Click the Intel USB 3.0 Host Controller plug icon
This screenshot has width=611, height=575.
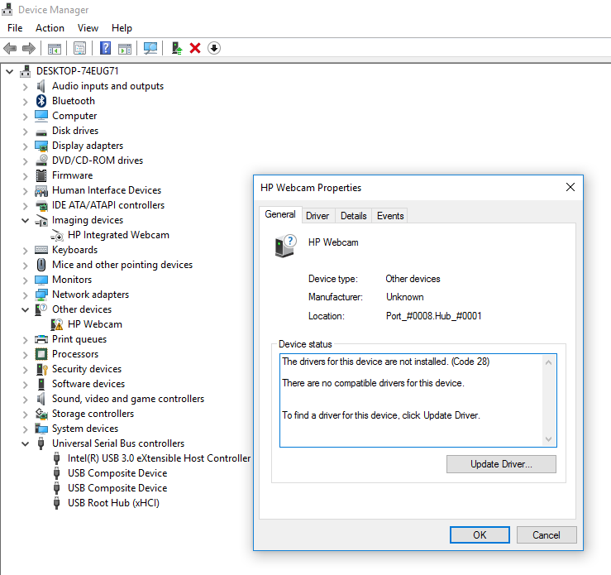(x=57, y=458)
